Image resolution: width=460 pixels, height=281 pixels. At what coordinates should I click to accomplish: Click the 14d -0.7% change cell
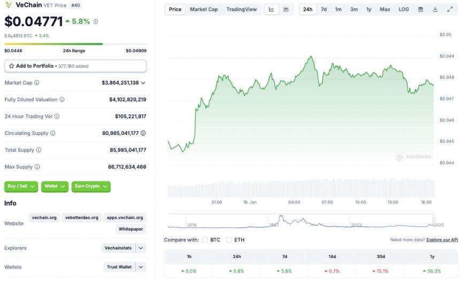(x=332, y=271)
